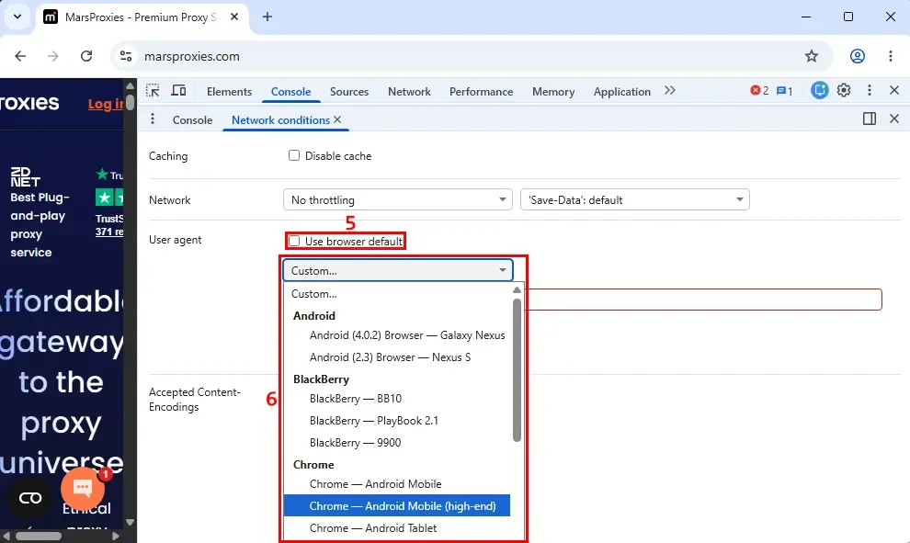This screenshot has height=543, width=910.
Task: Show more DevTools tabs chevron
Action: click(670, 90)
